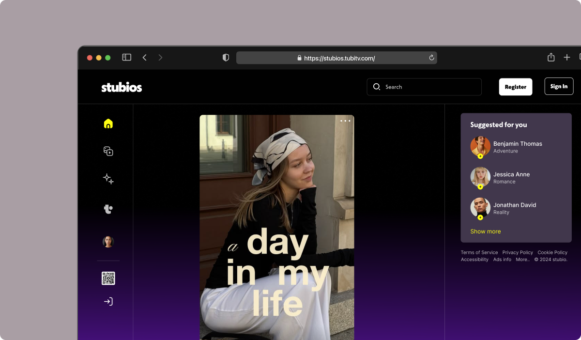Open the three-dot menu on the video

click(x=345, y=121)
